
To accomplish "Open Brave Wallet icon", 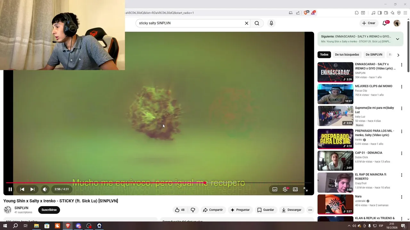I will (x=386, y=13).
